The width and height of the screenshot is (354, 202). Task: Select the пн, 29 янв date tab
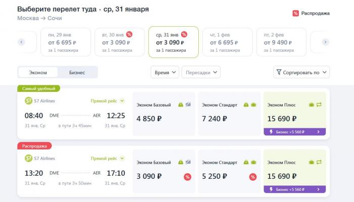[x=65, y=42]
